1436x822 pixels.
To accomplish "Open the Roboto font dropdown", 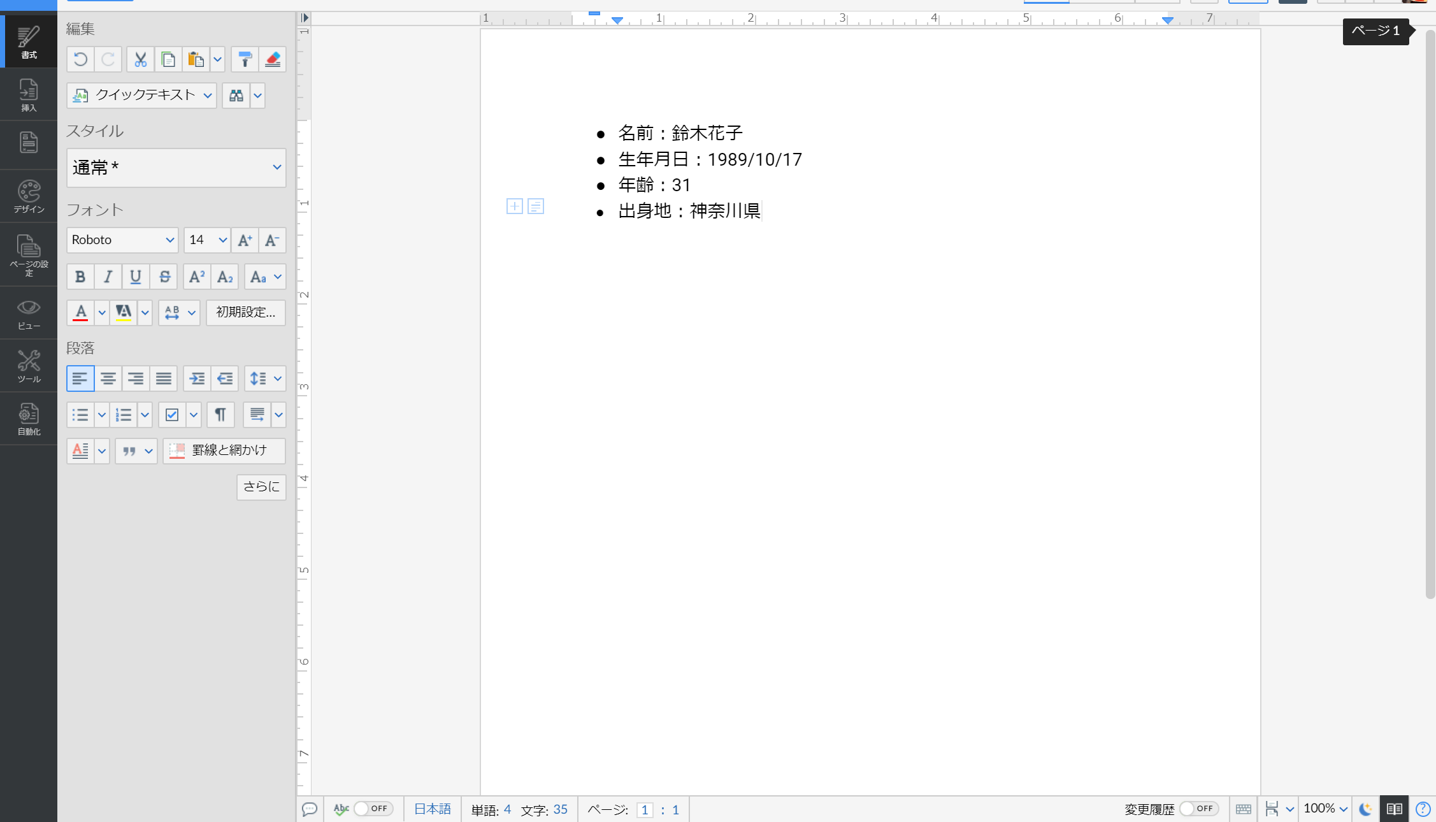I will pyautogui.click(x=122, y=240).
